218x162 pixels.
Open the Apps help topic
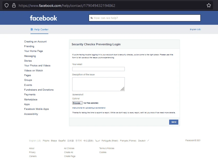point(27,104)
